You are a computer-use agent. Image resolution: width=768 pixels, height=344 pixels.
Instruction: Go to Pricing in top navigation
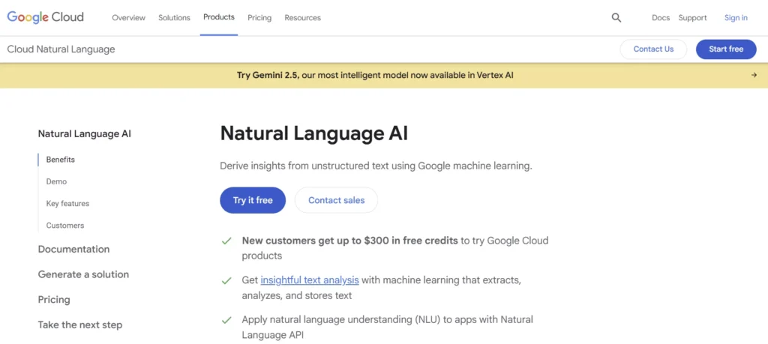coord(259,18)
